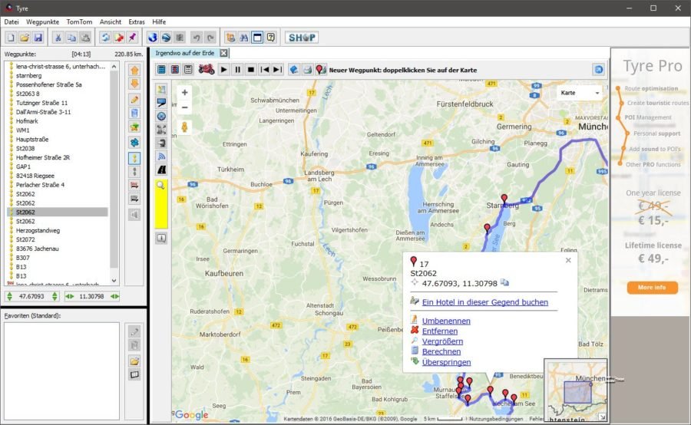Toggle the window view button in toolbar

pos(257,38)
